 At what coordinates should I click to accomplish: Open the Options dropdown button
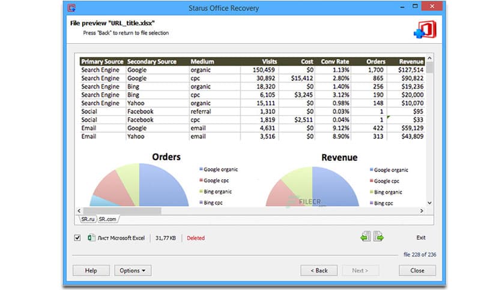133,270
